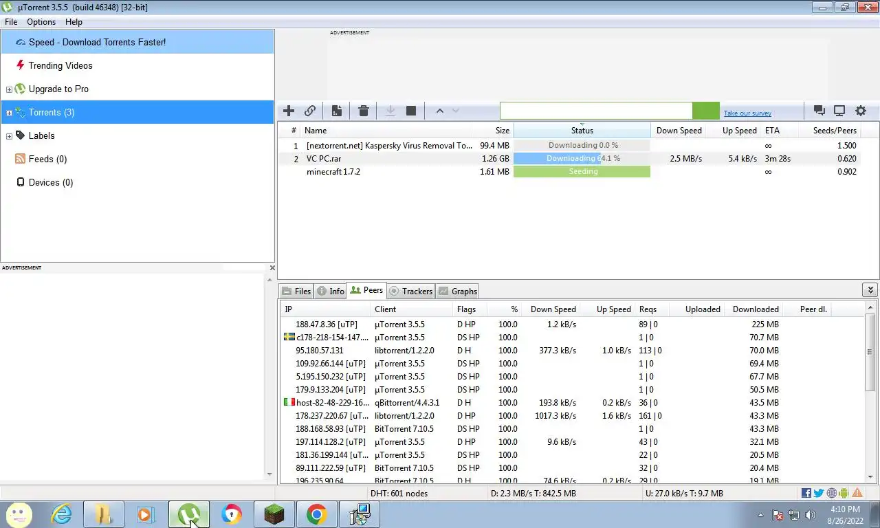
Task: Move torrent down in queue
Action: pos(455,111)
